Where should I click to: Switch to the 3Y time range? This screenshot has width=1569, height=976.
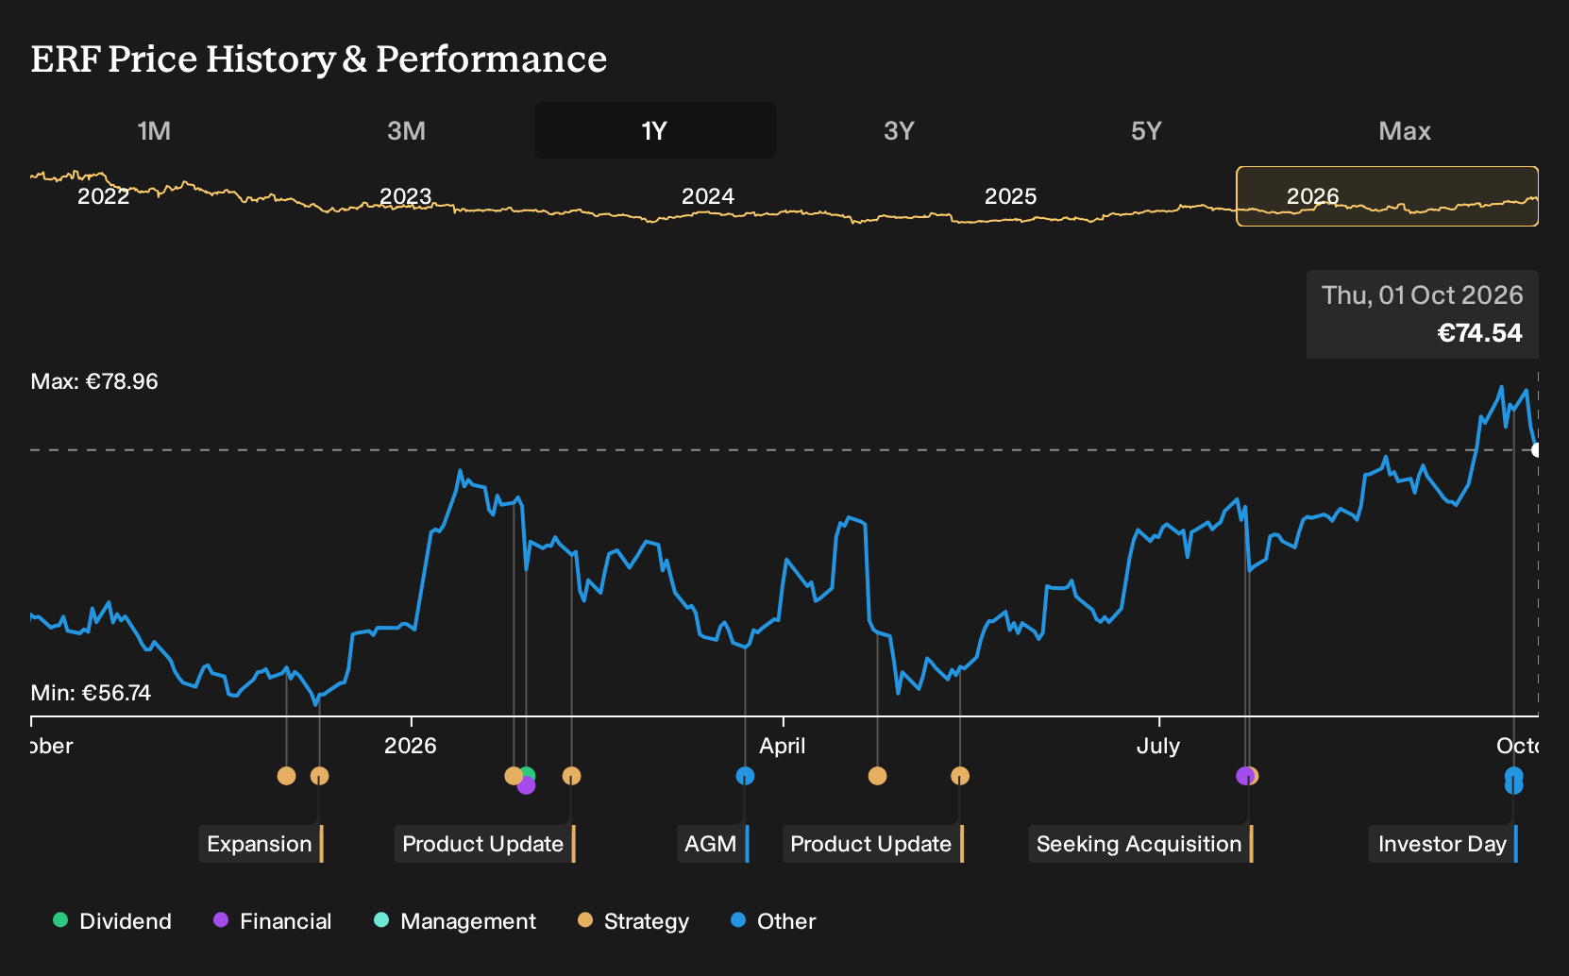[x=899, y=130]
